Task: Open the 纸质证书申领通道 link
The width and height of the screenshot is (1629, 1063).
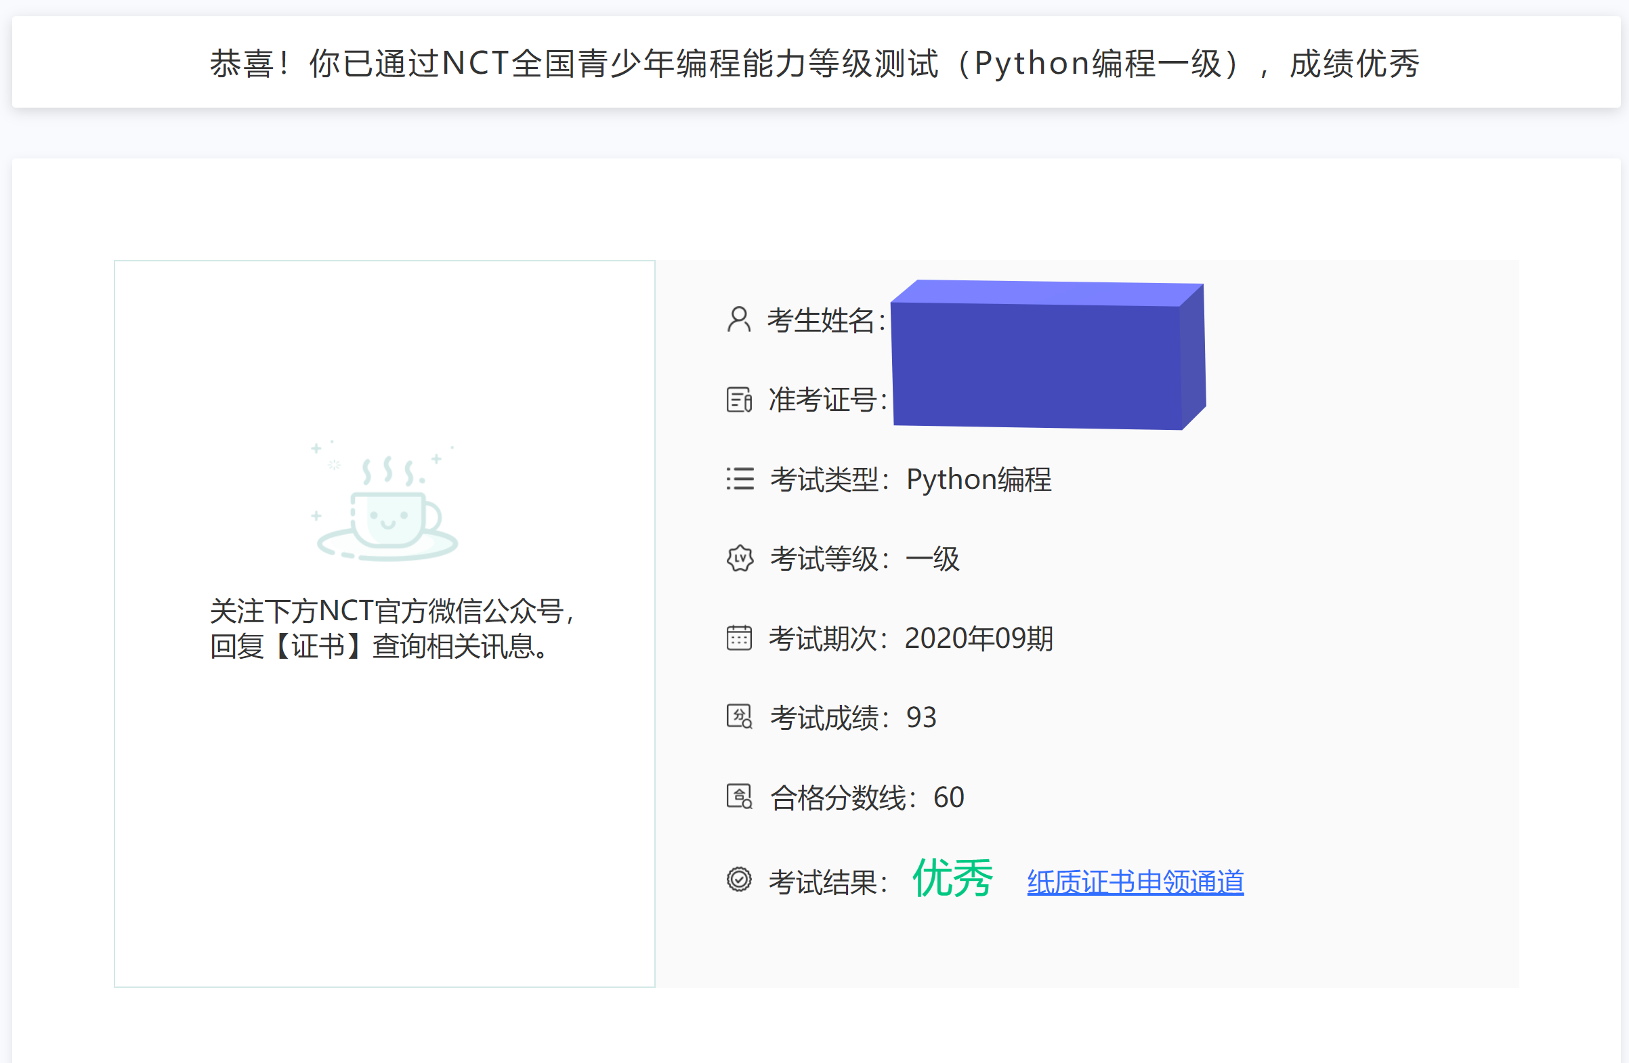Action: [x=1135, y=882]
